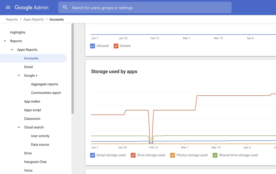276x174 pixels.
Task: Click the sidebar vertical scrollbar
Action: pos(72,68)
